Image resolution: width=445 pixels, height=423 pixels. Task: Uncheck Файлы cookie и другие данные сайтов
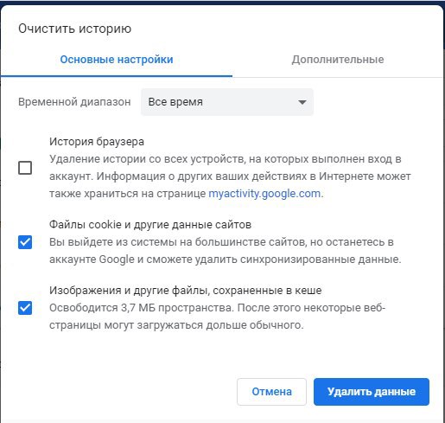(25, 242)
